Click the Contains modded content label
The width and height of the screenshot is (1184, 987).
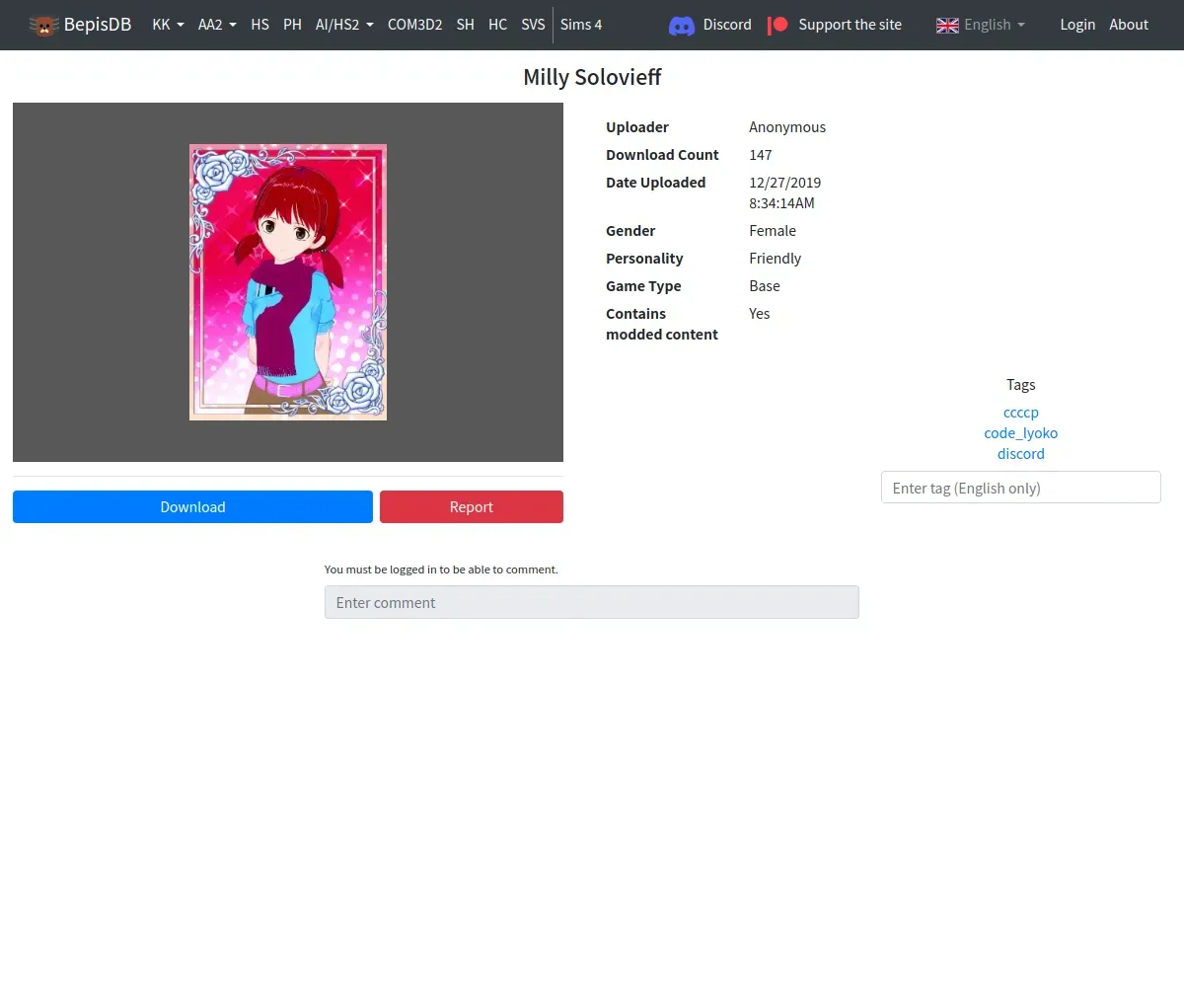[662, 324]
